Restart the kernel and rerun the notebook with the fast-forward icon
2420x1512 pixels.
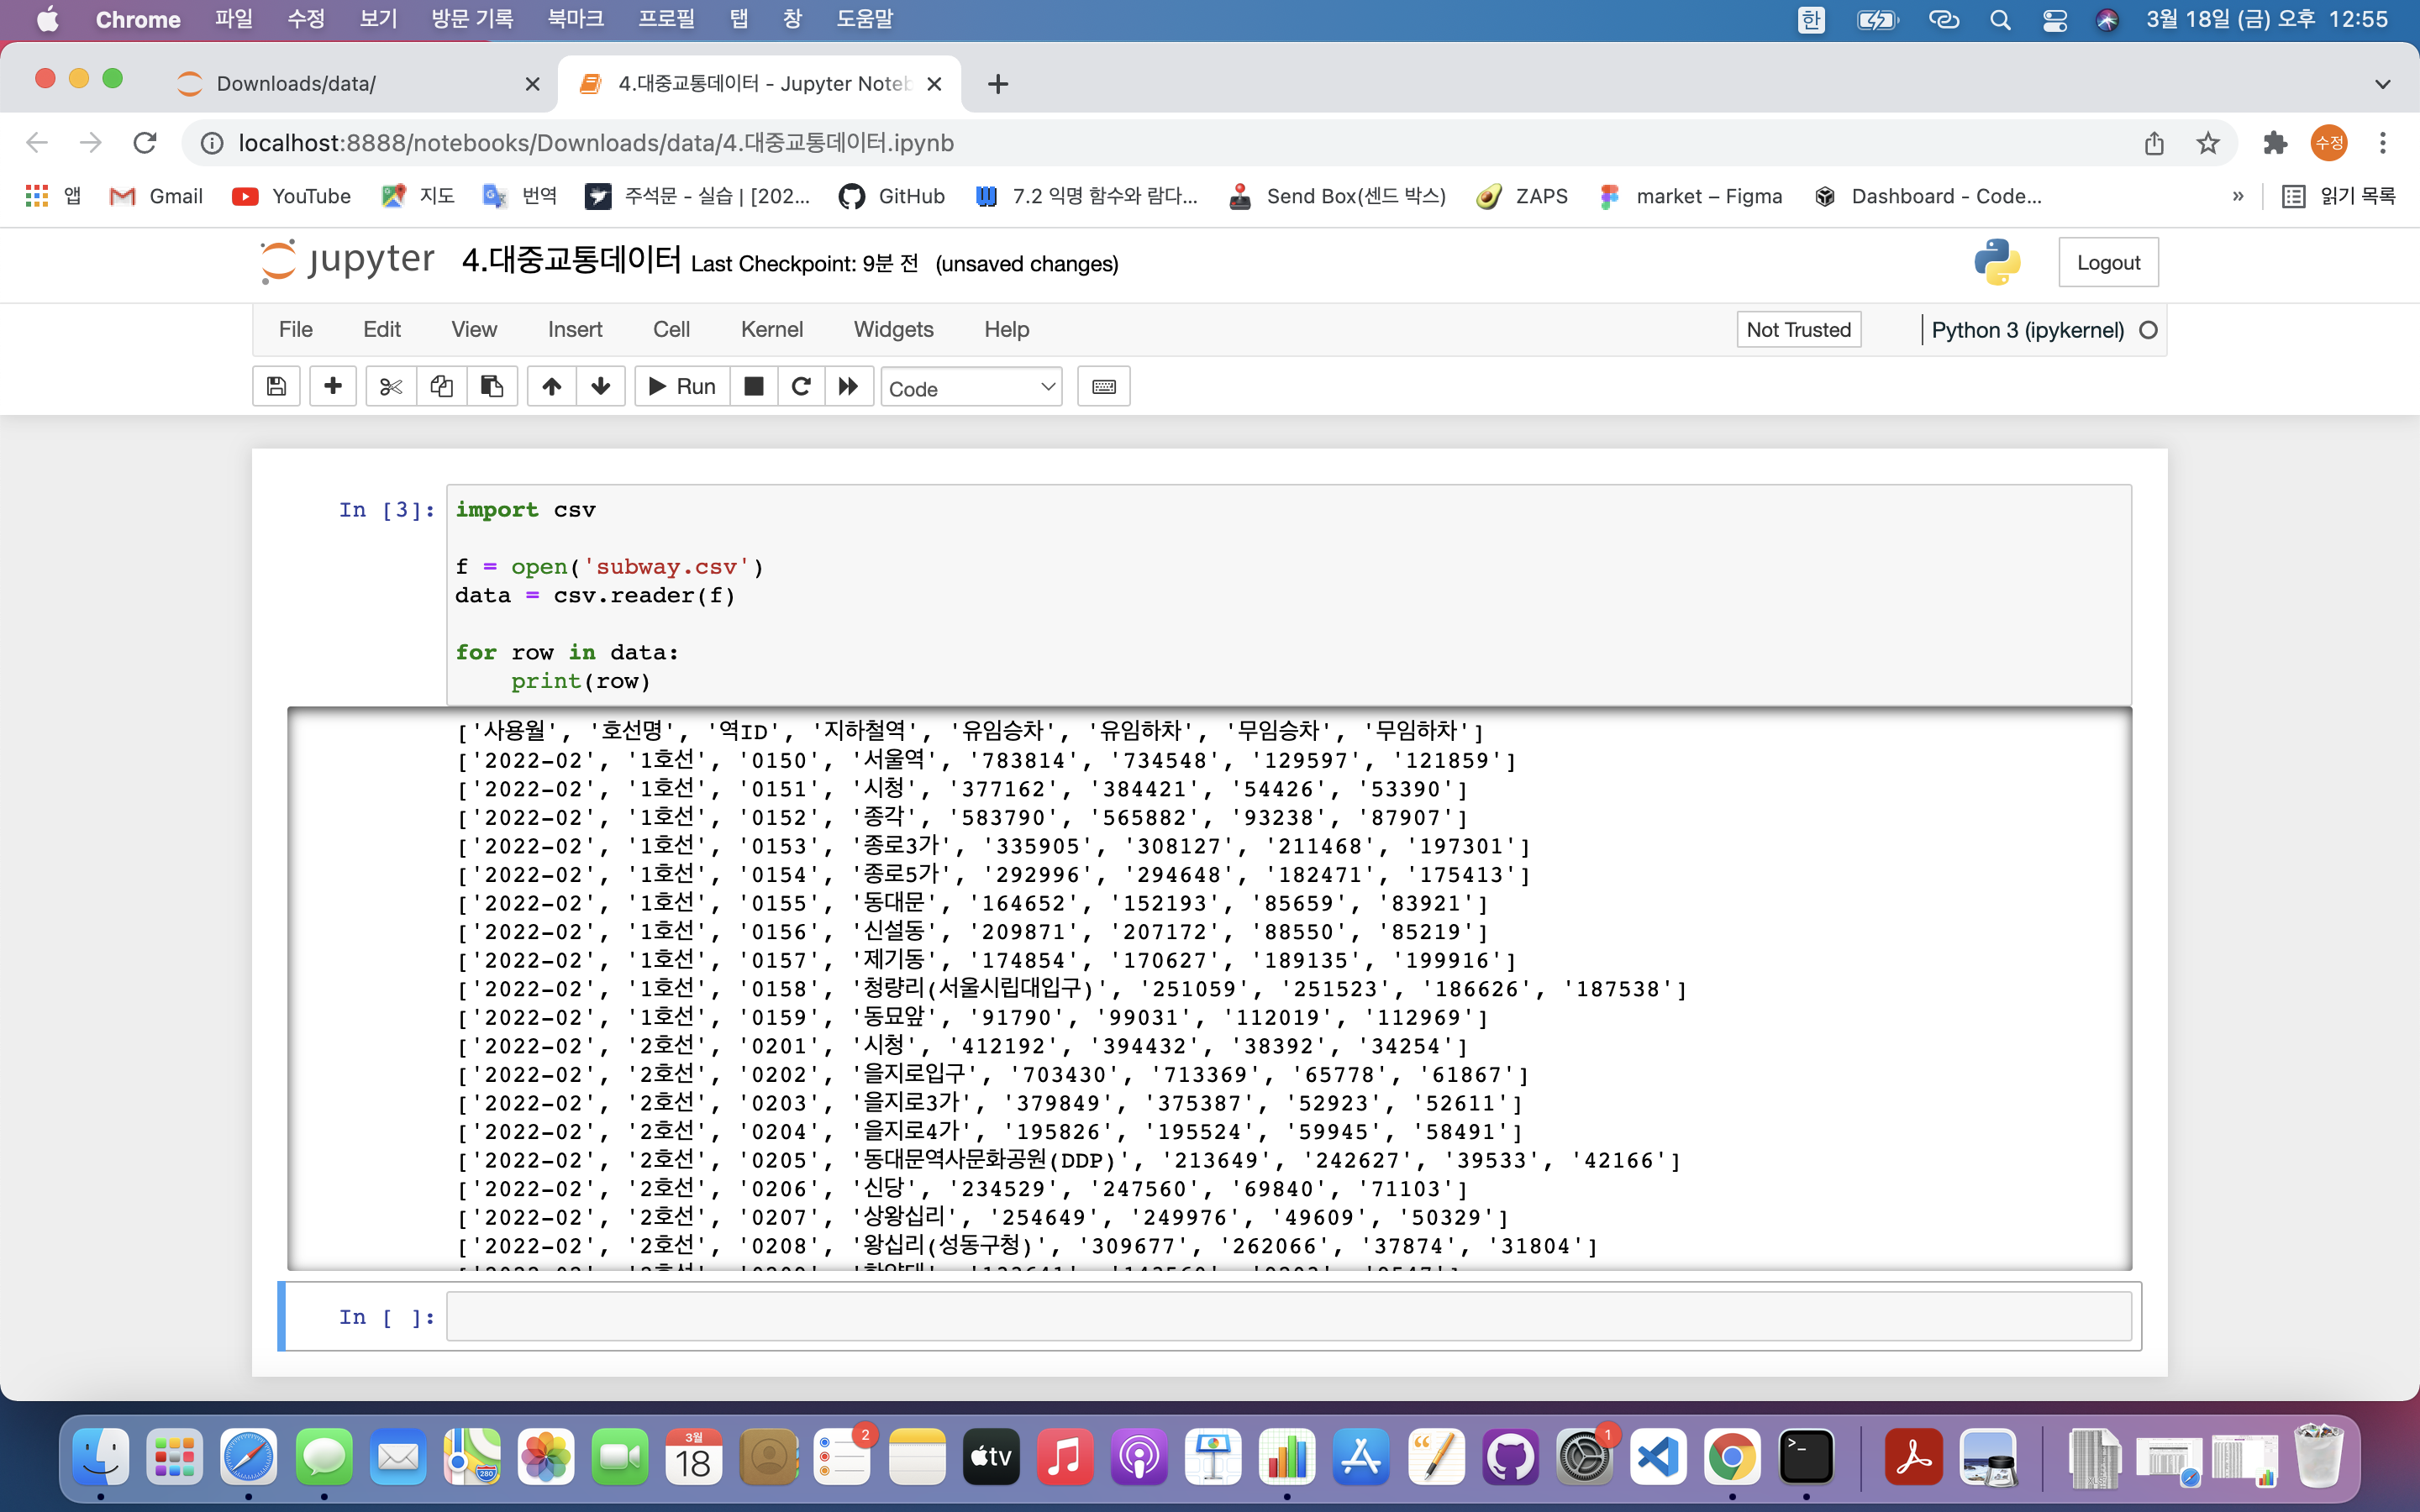tap(849, 386)
